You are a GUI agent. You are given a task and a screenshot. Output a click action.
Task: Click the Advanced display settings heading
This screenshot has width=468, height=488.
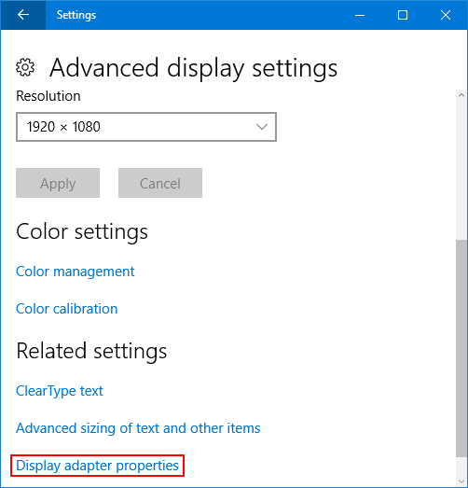tap(193, 68)
